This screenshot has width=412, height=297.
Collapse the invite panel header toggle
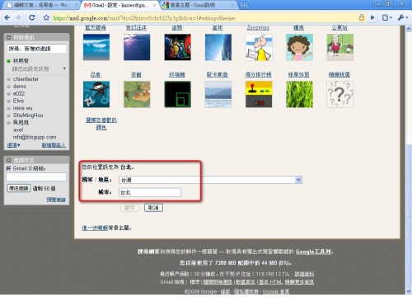tap(9, 160)
